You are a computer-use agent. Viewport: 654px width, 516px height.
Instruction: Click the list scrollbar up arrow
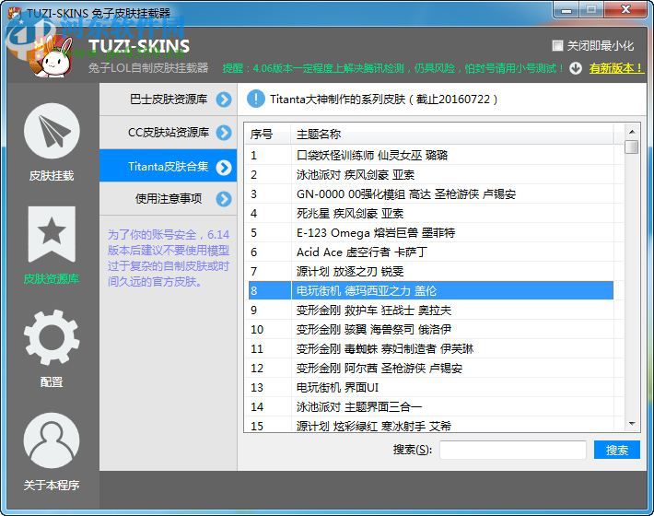(x=632, y=132)
